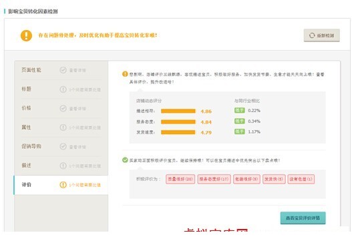Screen dimensions: 352x247
Task: Click the 与同行业相比 heading
Action: coord(247,101)
